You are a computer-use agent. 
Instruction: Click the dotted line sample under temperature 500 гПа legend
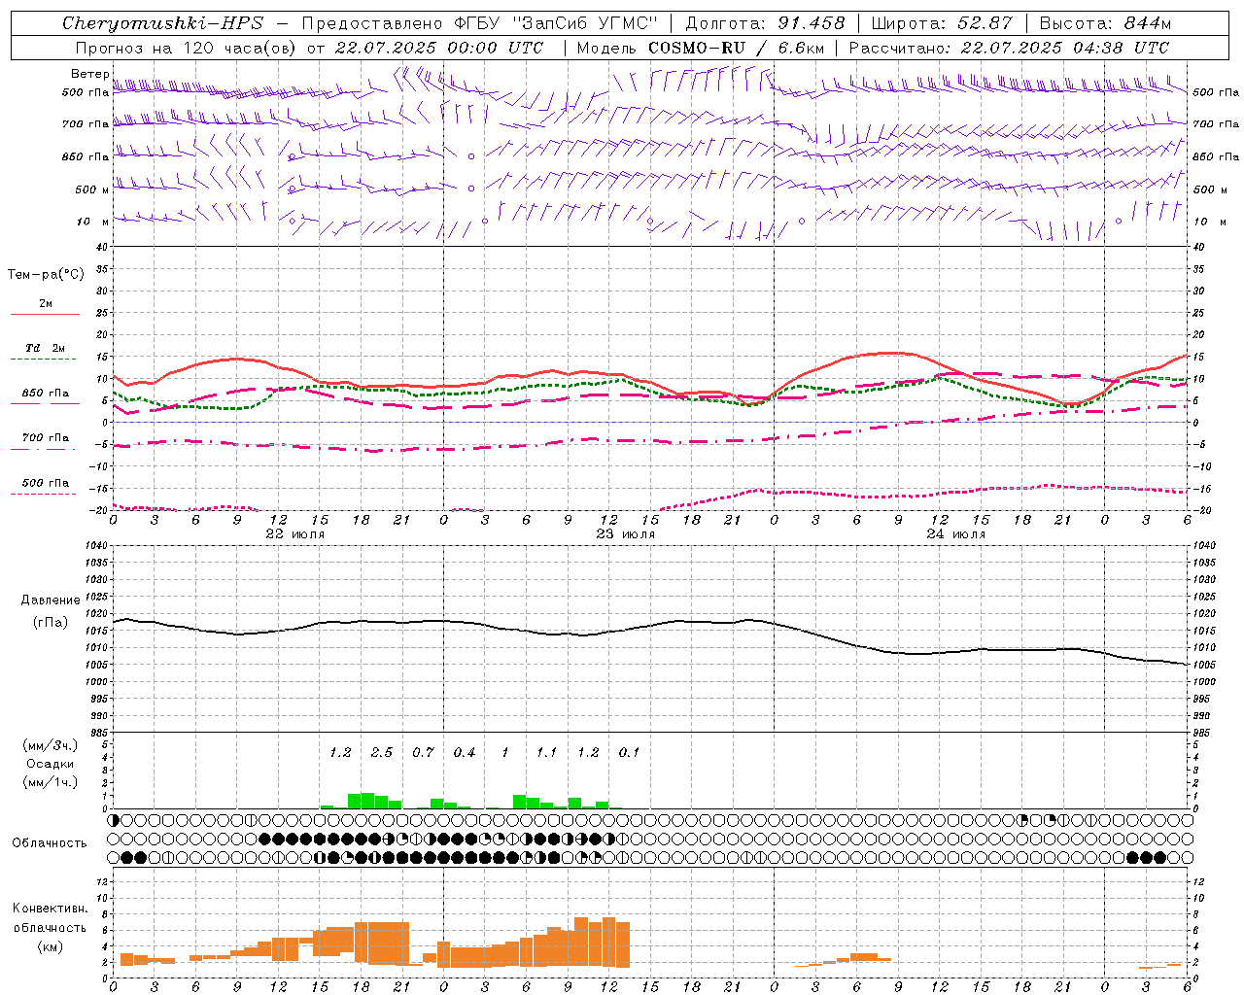44,495
